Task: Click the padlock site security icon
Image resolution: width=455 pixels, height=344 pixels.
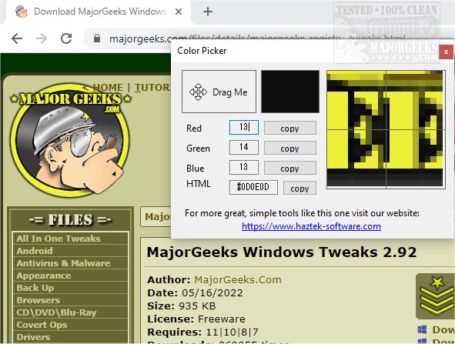Action: coord(97,38)
